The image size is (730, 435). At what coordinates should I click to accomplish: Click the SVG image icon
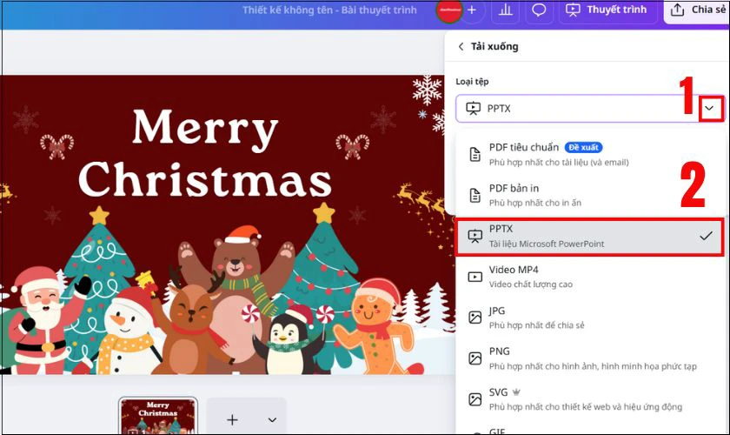474,399
